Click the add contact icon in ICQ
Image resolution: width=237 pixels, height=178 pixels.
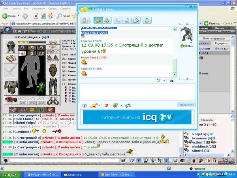click(85, 20)
